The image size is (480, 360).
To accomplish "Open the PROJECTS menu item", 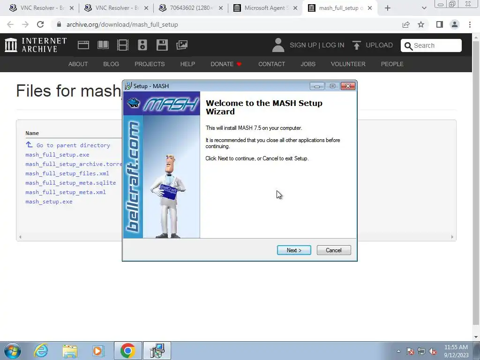I will pos(150,64).
